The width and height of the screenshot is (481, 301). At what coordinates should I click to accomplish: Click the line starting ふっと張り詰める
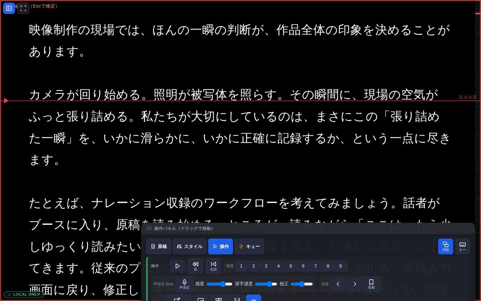click(234, 117)
